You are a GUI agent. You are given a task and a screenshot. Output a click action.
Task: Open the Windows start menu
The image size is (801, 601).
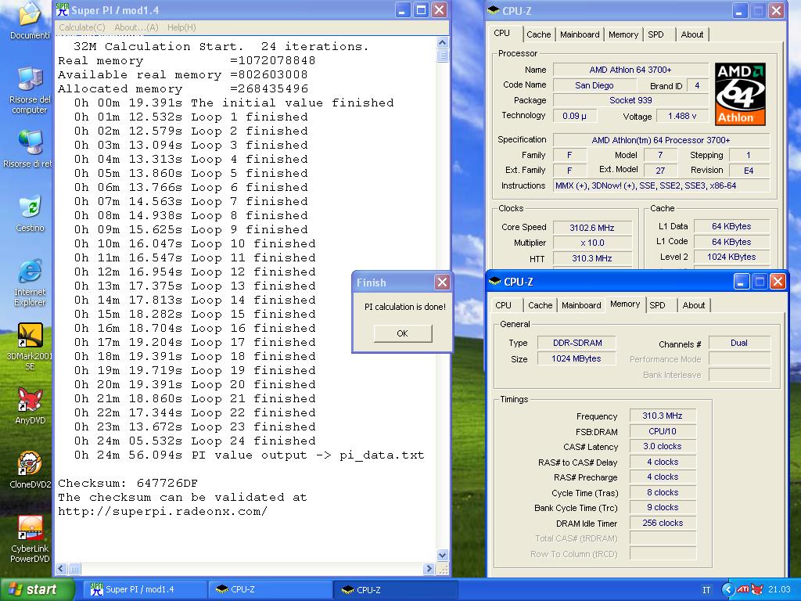click(x=37, y=589)
